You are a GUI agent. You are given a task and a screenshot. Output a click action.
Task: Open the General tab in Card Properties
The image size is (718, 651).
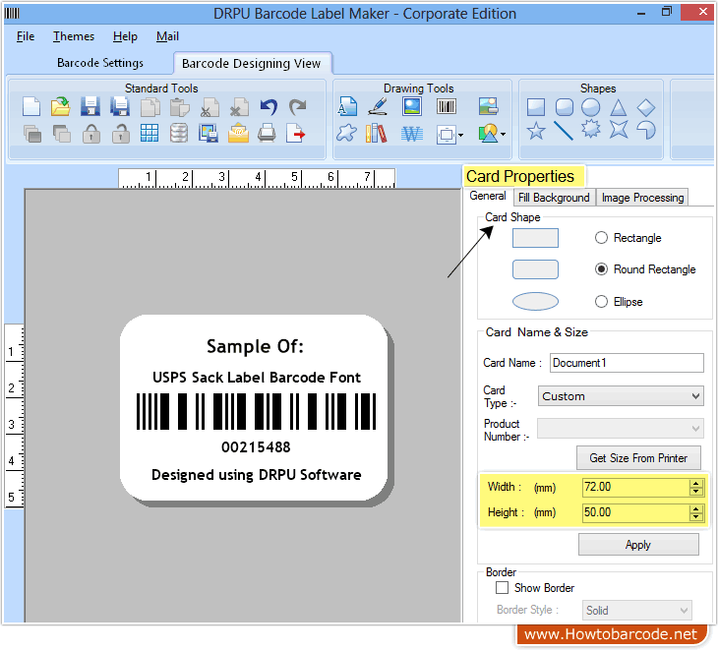(x=488, y=196)
